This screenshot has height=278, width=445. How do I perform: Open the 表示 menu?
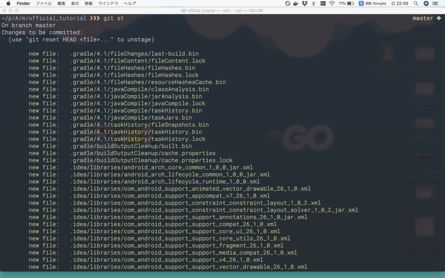(75, 3)
